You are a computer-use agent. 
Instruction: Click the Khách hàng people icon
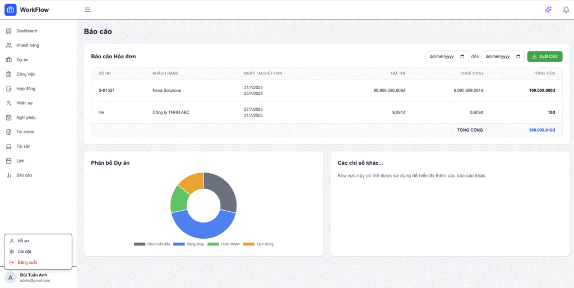point(8,45)
